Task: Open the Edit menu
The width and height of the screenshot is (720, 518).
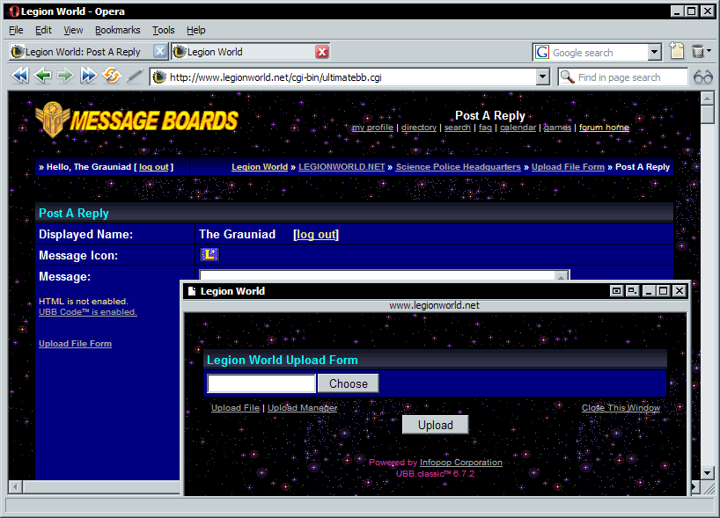Action: point(43,30)
